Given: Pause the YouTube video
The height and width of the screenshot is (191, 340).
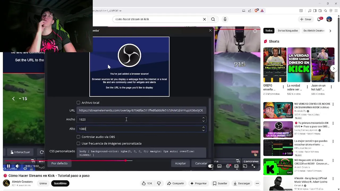Looking at the screenshot, I should point(8,166).
